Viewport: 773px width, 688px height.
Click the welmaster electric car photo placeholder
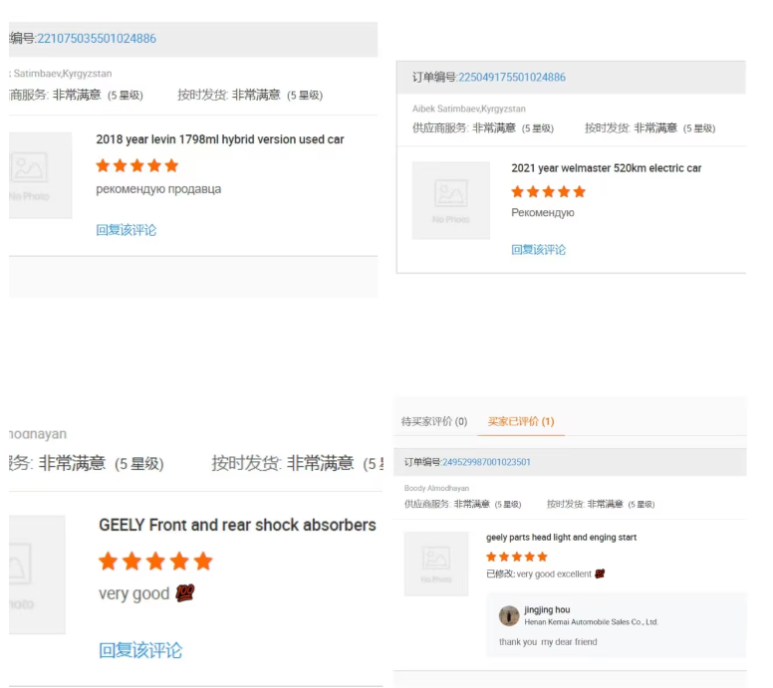451,200
